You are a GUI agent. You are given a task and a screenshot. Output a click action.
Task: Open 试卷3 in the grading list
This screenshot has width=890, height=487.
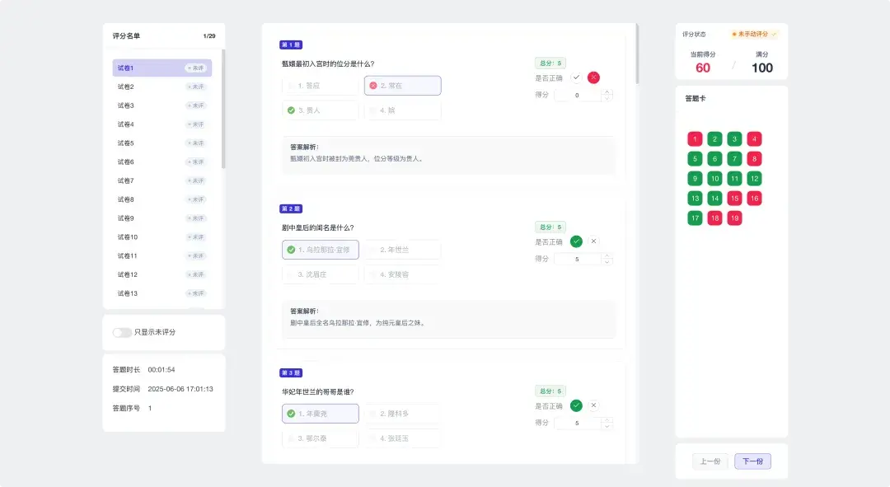(162, 105)
